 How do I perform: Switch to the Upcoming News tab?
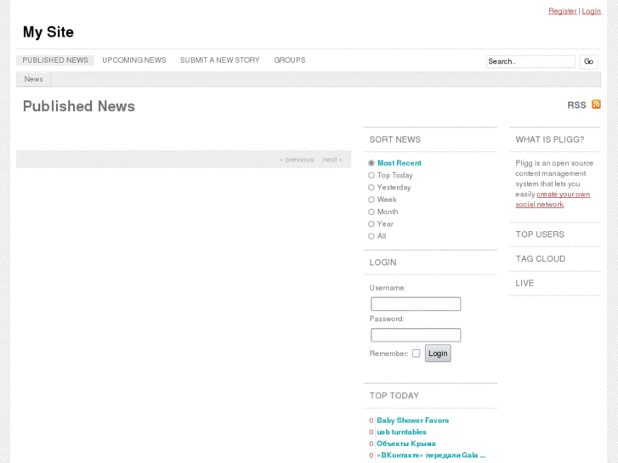pos(134,60)
